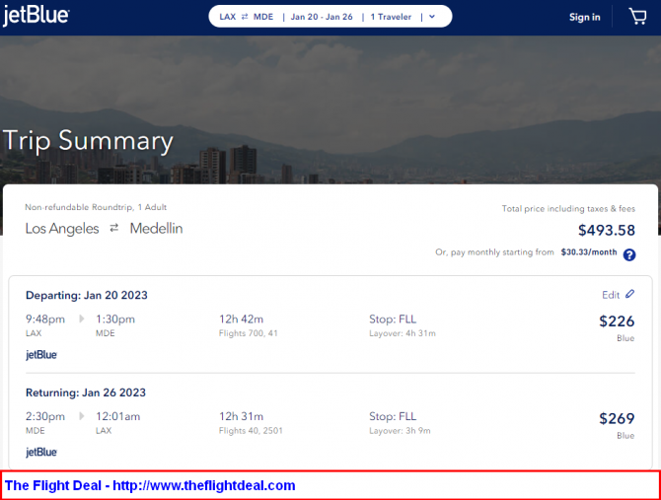This screenshot has width=661, height=500.
Task: Click returning fare price $269
Action: tap(617, 419)
